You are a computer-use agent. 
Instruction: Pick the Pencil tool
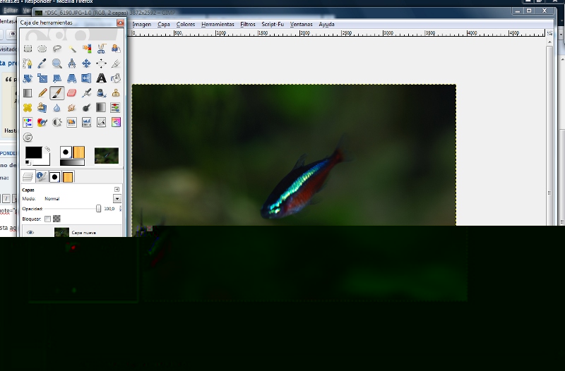coord(42,93)
